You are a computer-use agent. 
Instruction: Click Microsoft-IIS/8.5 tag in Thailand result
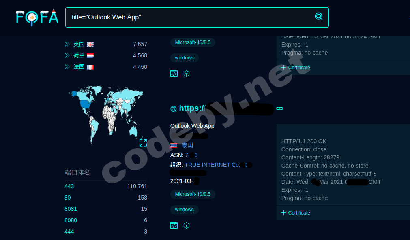pyautogui.click(x=193, y=194)
